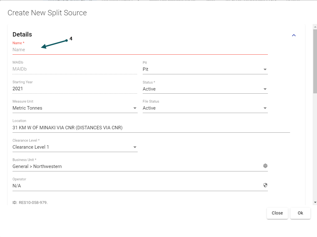Screen dimensions: 317x237
Task: Expand the Clearance Level dropdown
Action: coord(74,147)
